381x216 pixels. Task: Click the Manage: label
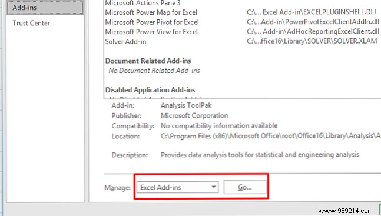tap(117, 188)
